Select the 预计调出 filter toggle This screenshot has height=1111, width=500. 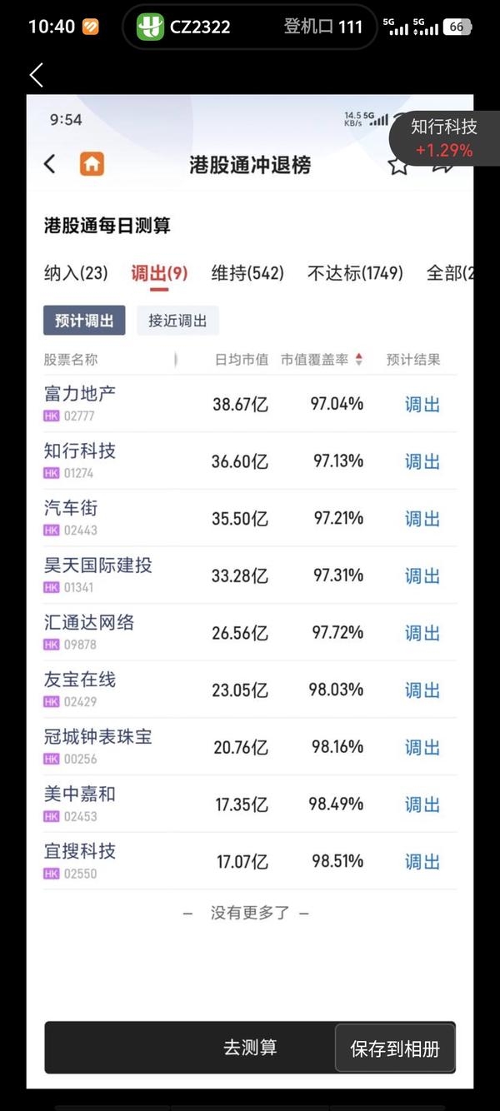click(84, 321)
